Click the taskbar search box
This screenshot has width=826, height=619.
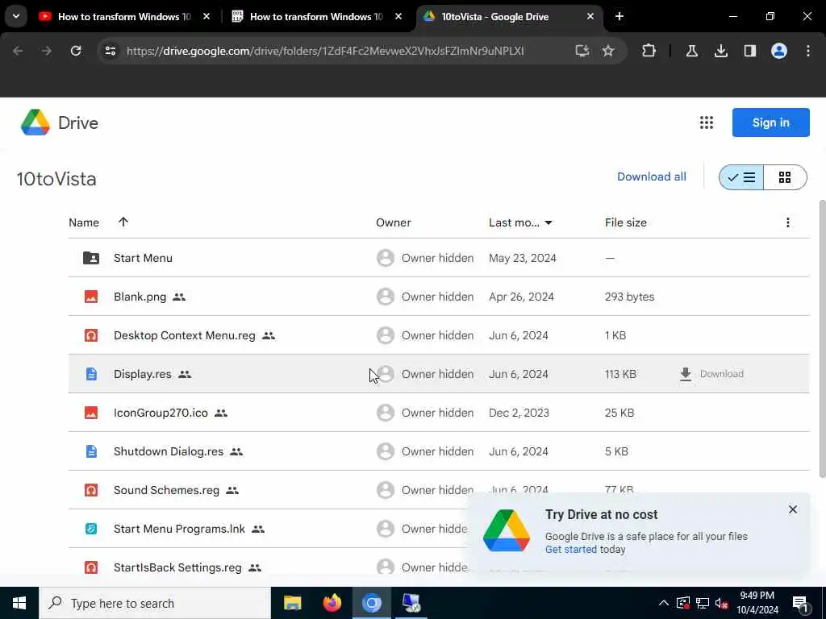coord(155,603)
